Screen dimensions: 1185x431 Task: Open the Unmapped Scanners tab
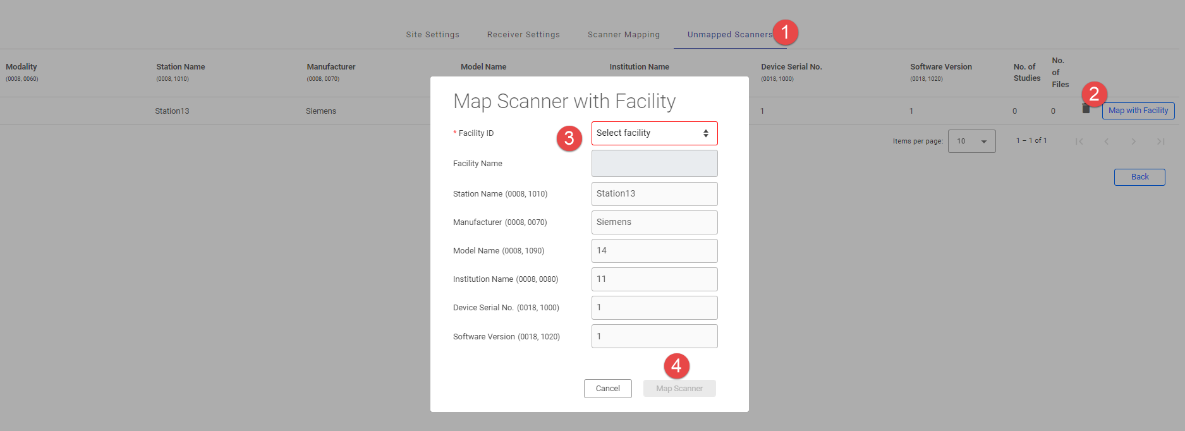tap(730, 35)
